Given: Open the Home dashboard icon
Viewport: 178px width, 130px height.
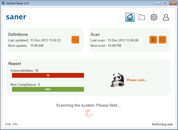Looking at the screenshot, I should click(x=130, y=17).
